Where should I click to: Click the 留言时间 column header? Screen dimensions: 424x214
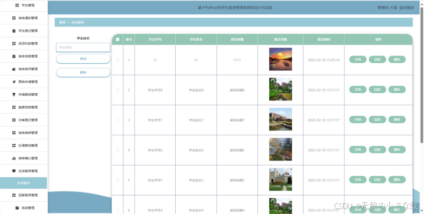point(324,39)
